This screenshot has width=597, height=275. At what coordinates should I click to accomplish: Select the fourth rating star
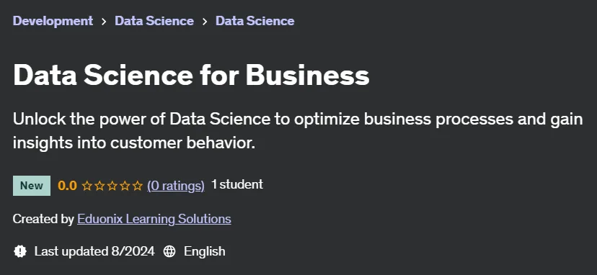tap(125, 186)
